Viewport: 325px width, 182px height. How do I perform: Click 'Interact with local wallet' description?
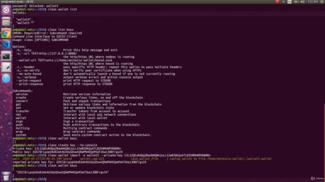85,118
